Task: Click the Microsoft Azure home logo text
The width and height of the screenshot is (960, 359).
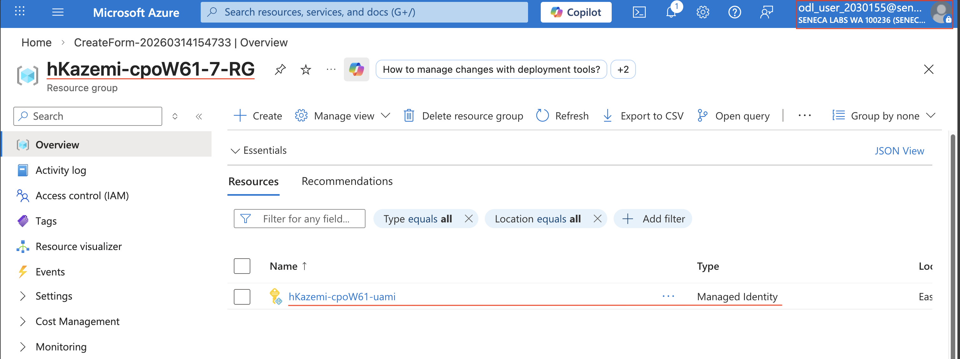Action: pos(136,13)
